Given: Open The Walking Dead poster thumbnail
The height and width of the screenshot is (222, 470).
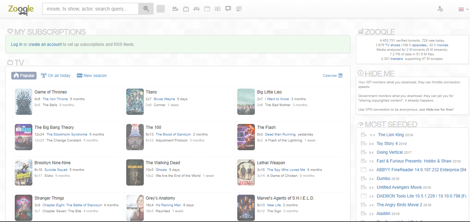Looking at the screenshot, I should click(135, 172).
